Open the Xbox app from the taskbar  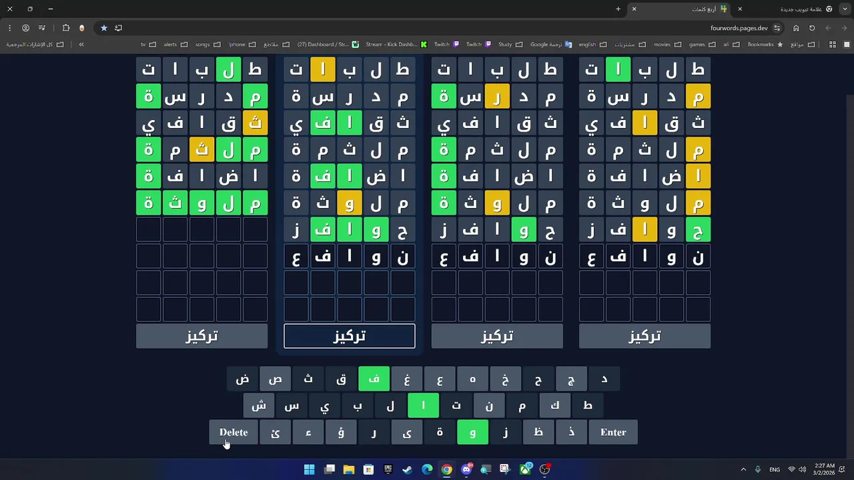coord(525,469)
